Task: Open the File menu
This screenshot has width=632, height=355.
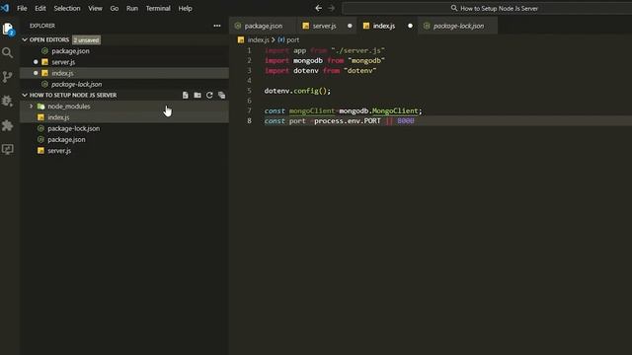Action: coord(22,8)
